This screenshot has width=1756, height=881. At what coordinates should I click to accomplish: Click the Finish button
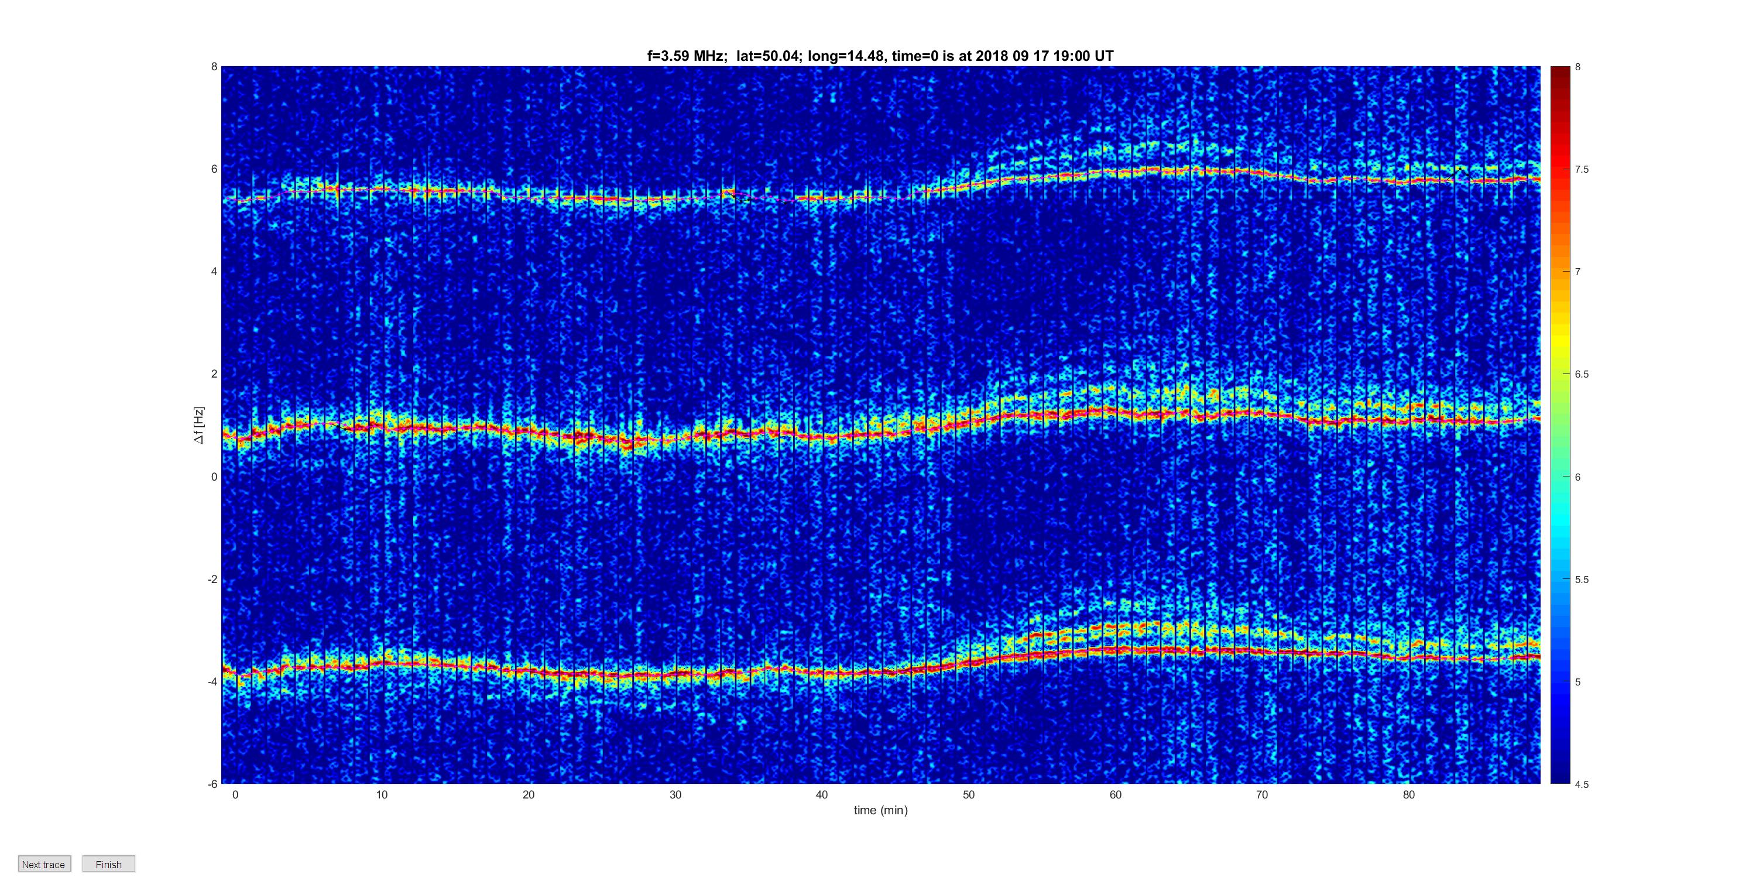[x=109, y=864]
